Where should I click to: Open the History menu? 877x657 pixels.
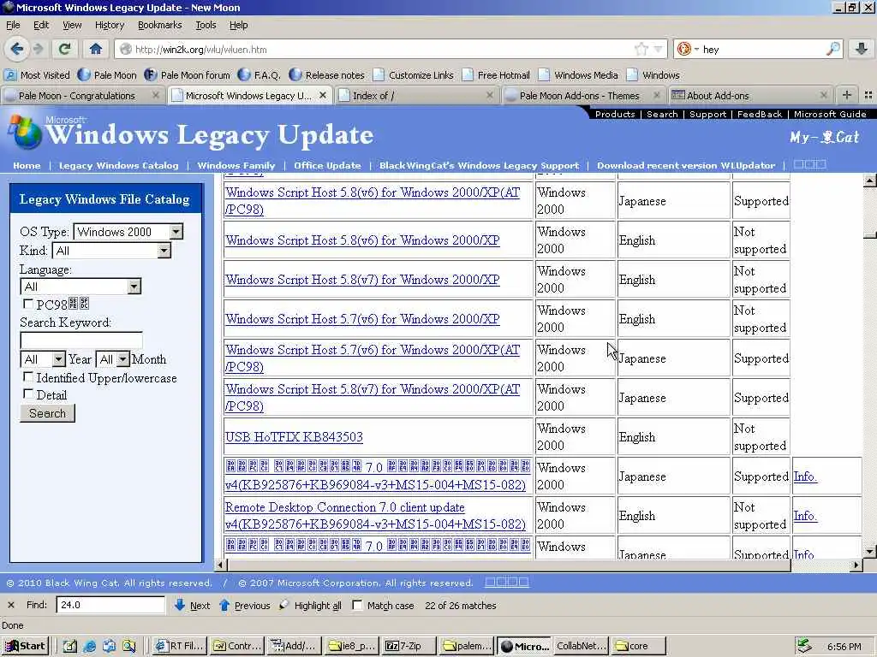109,25
